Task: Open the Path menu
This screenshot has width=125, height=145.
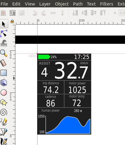Action: [78, 4]
